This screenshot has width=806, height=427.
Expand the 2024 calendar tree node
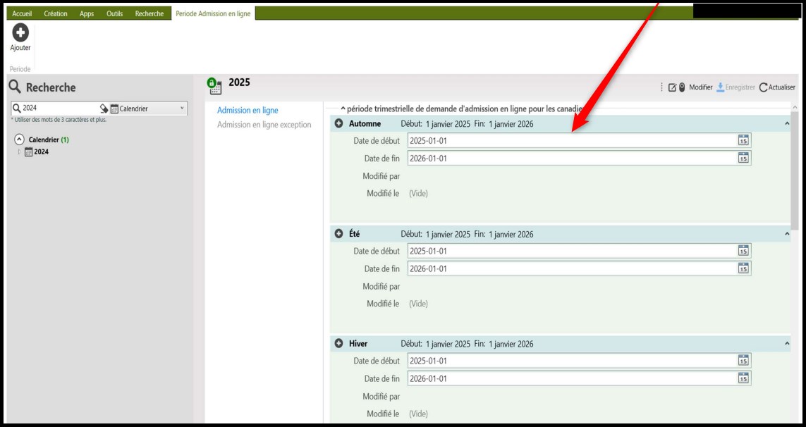coord(19,151)
